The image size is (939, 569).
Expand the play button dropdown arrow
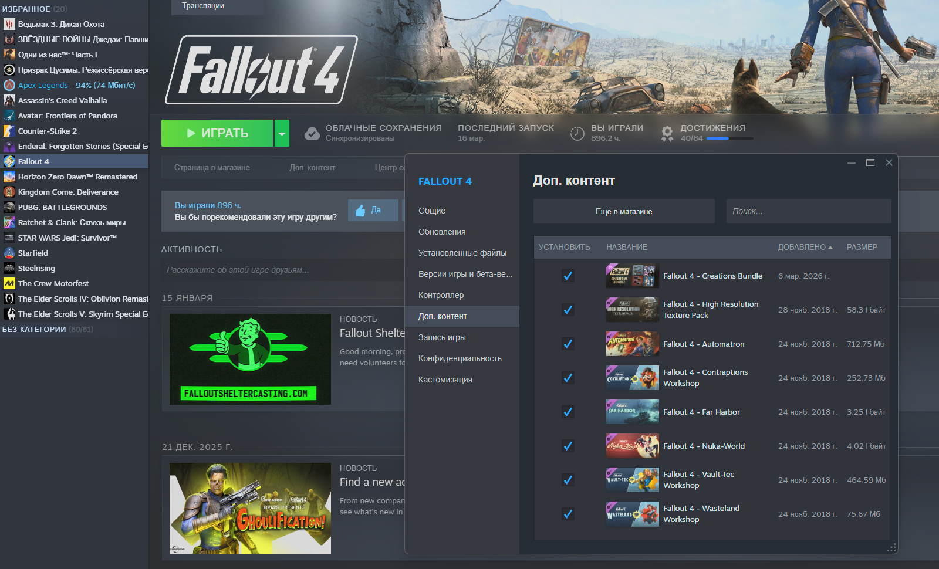(x=282, y=133)
